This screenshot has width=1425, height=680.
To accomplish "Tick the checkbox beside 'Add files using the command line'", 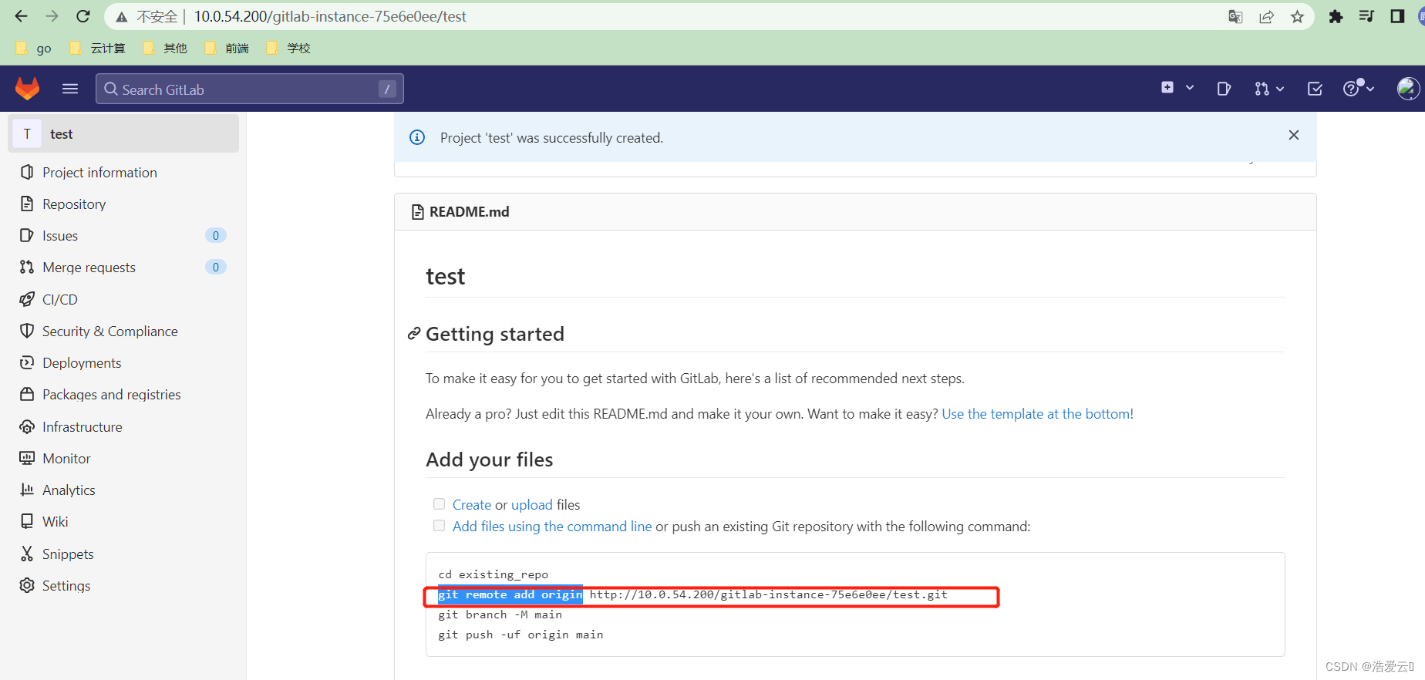I will [440, 526].
